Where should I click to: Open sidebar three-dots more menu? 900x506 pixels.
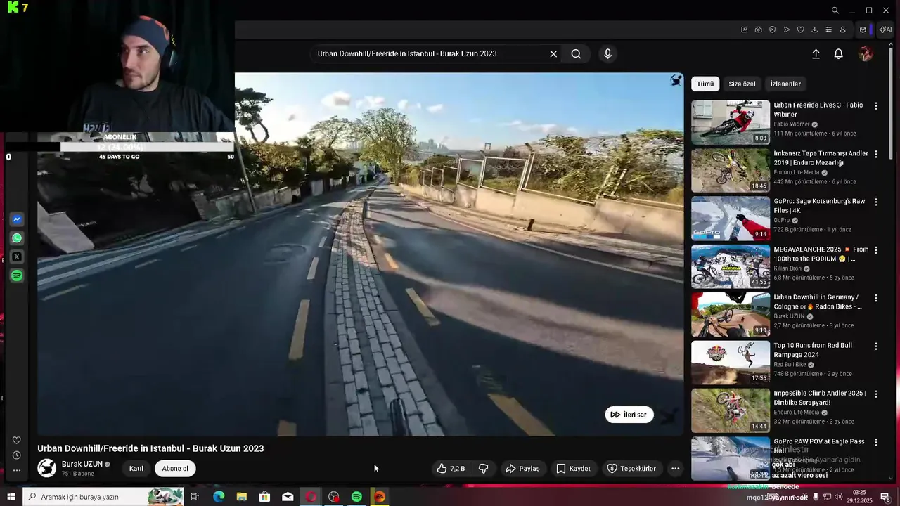pyautogui.click(x=17, y=470)
